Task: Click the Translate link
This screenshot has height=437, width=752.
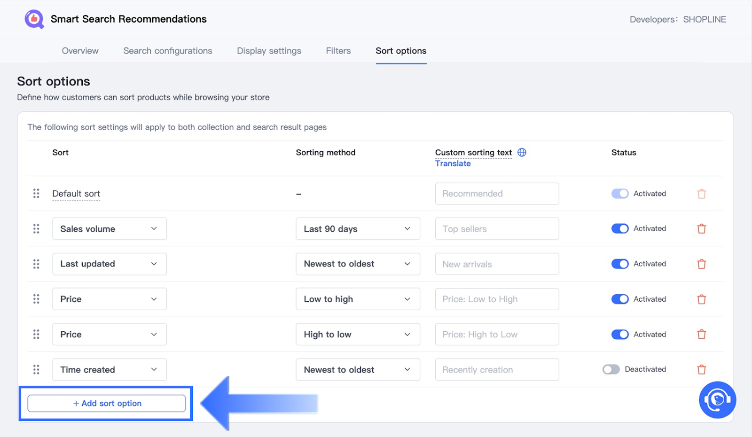Action: [x=453, y=164]
